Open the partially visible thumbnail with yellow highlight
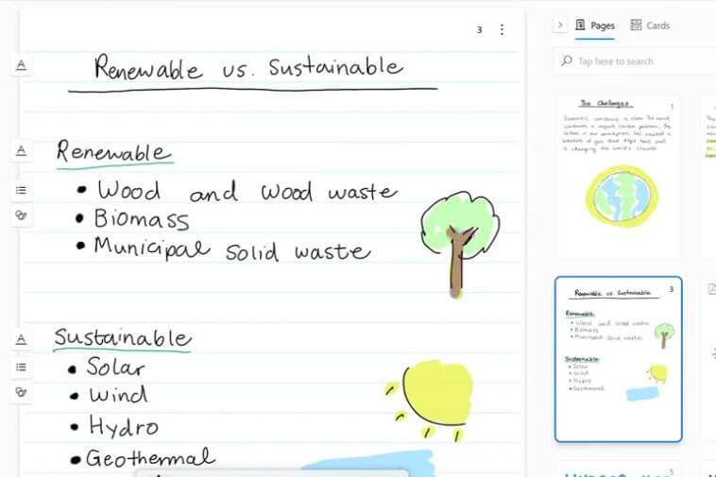Viewport: 716px width, 477px height. pos(709,176)
